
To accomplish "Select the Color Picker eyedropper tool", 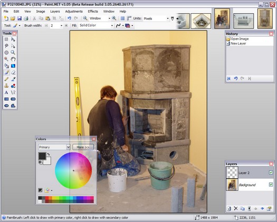I will (x=13, y=79).
